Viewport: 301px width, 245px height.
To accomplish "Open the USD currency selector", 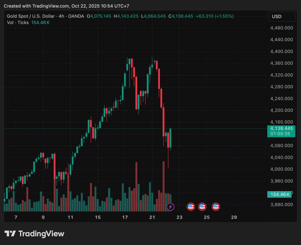I will [x=282, y=16].
